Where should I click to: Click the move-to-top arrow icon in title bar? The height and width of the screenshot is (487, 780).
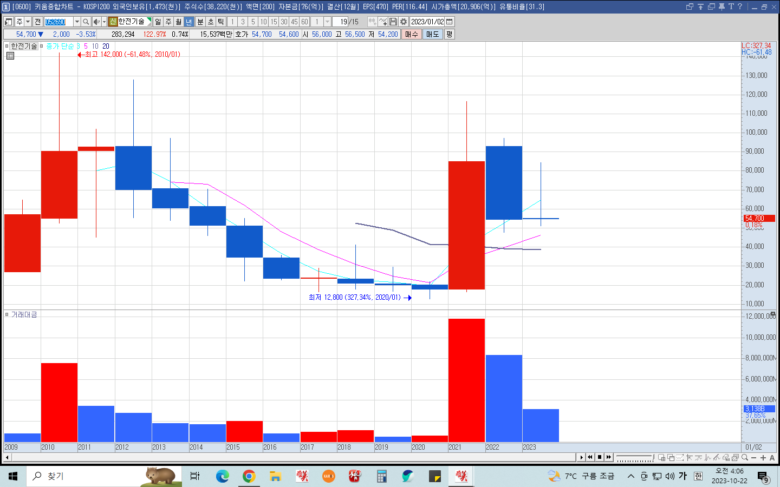700,6
